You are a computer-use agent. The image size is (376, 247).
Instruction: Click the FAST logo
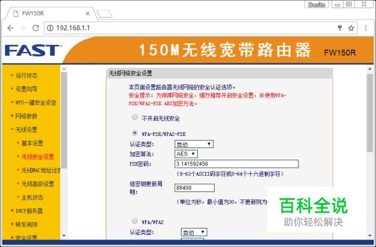[33, 50]
